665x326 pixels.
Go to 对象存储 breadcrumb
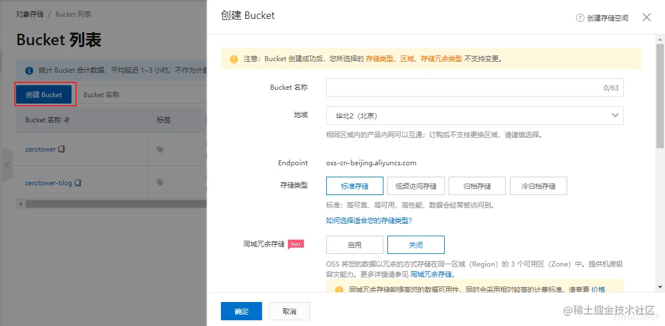(30, 14)
